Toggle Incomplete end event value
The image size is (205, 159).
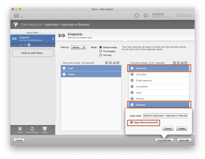coord(159,87)
